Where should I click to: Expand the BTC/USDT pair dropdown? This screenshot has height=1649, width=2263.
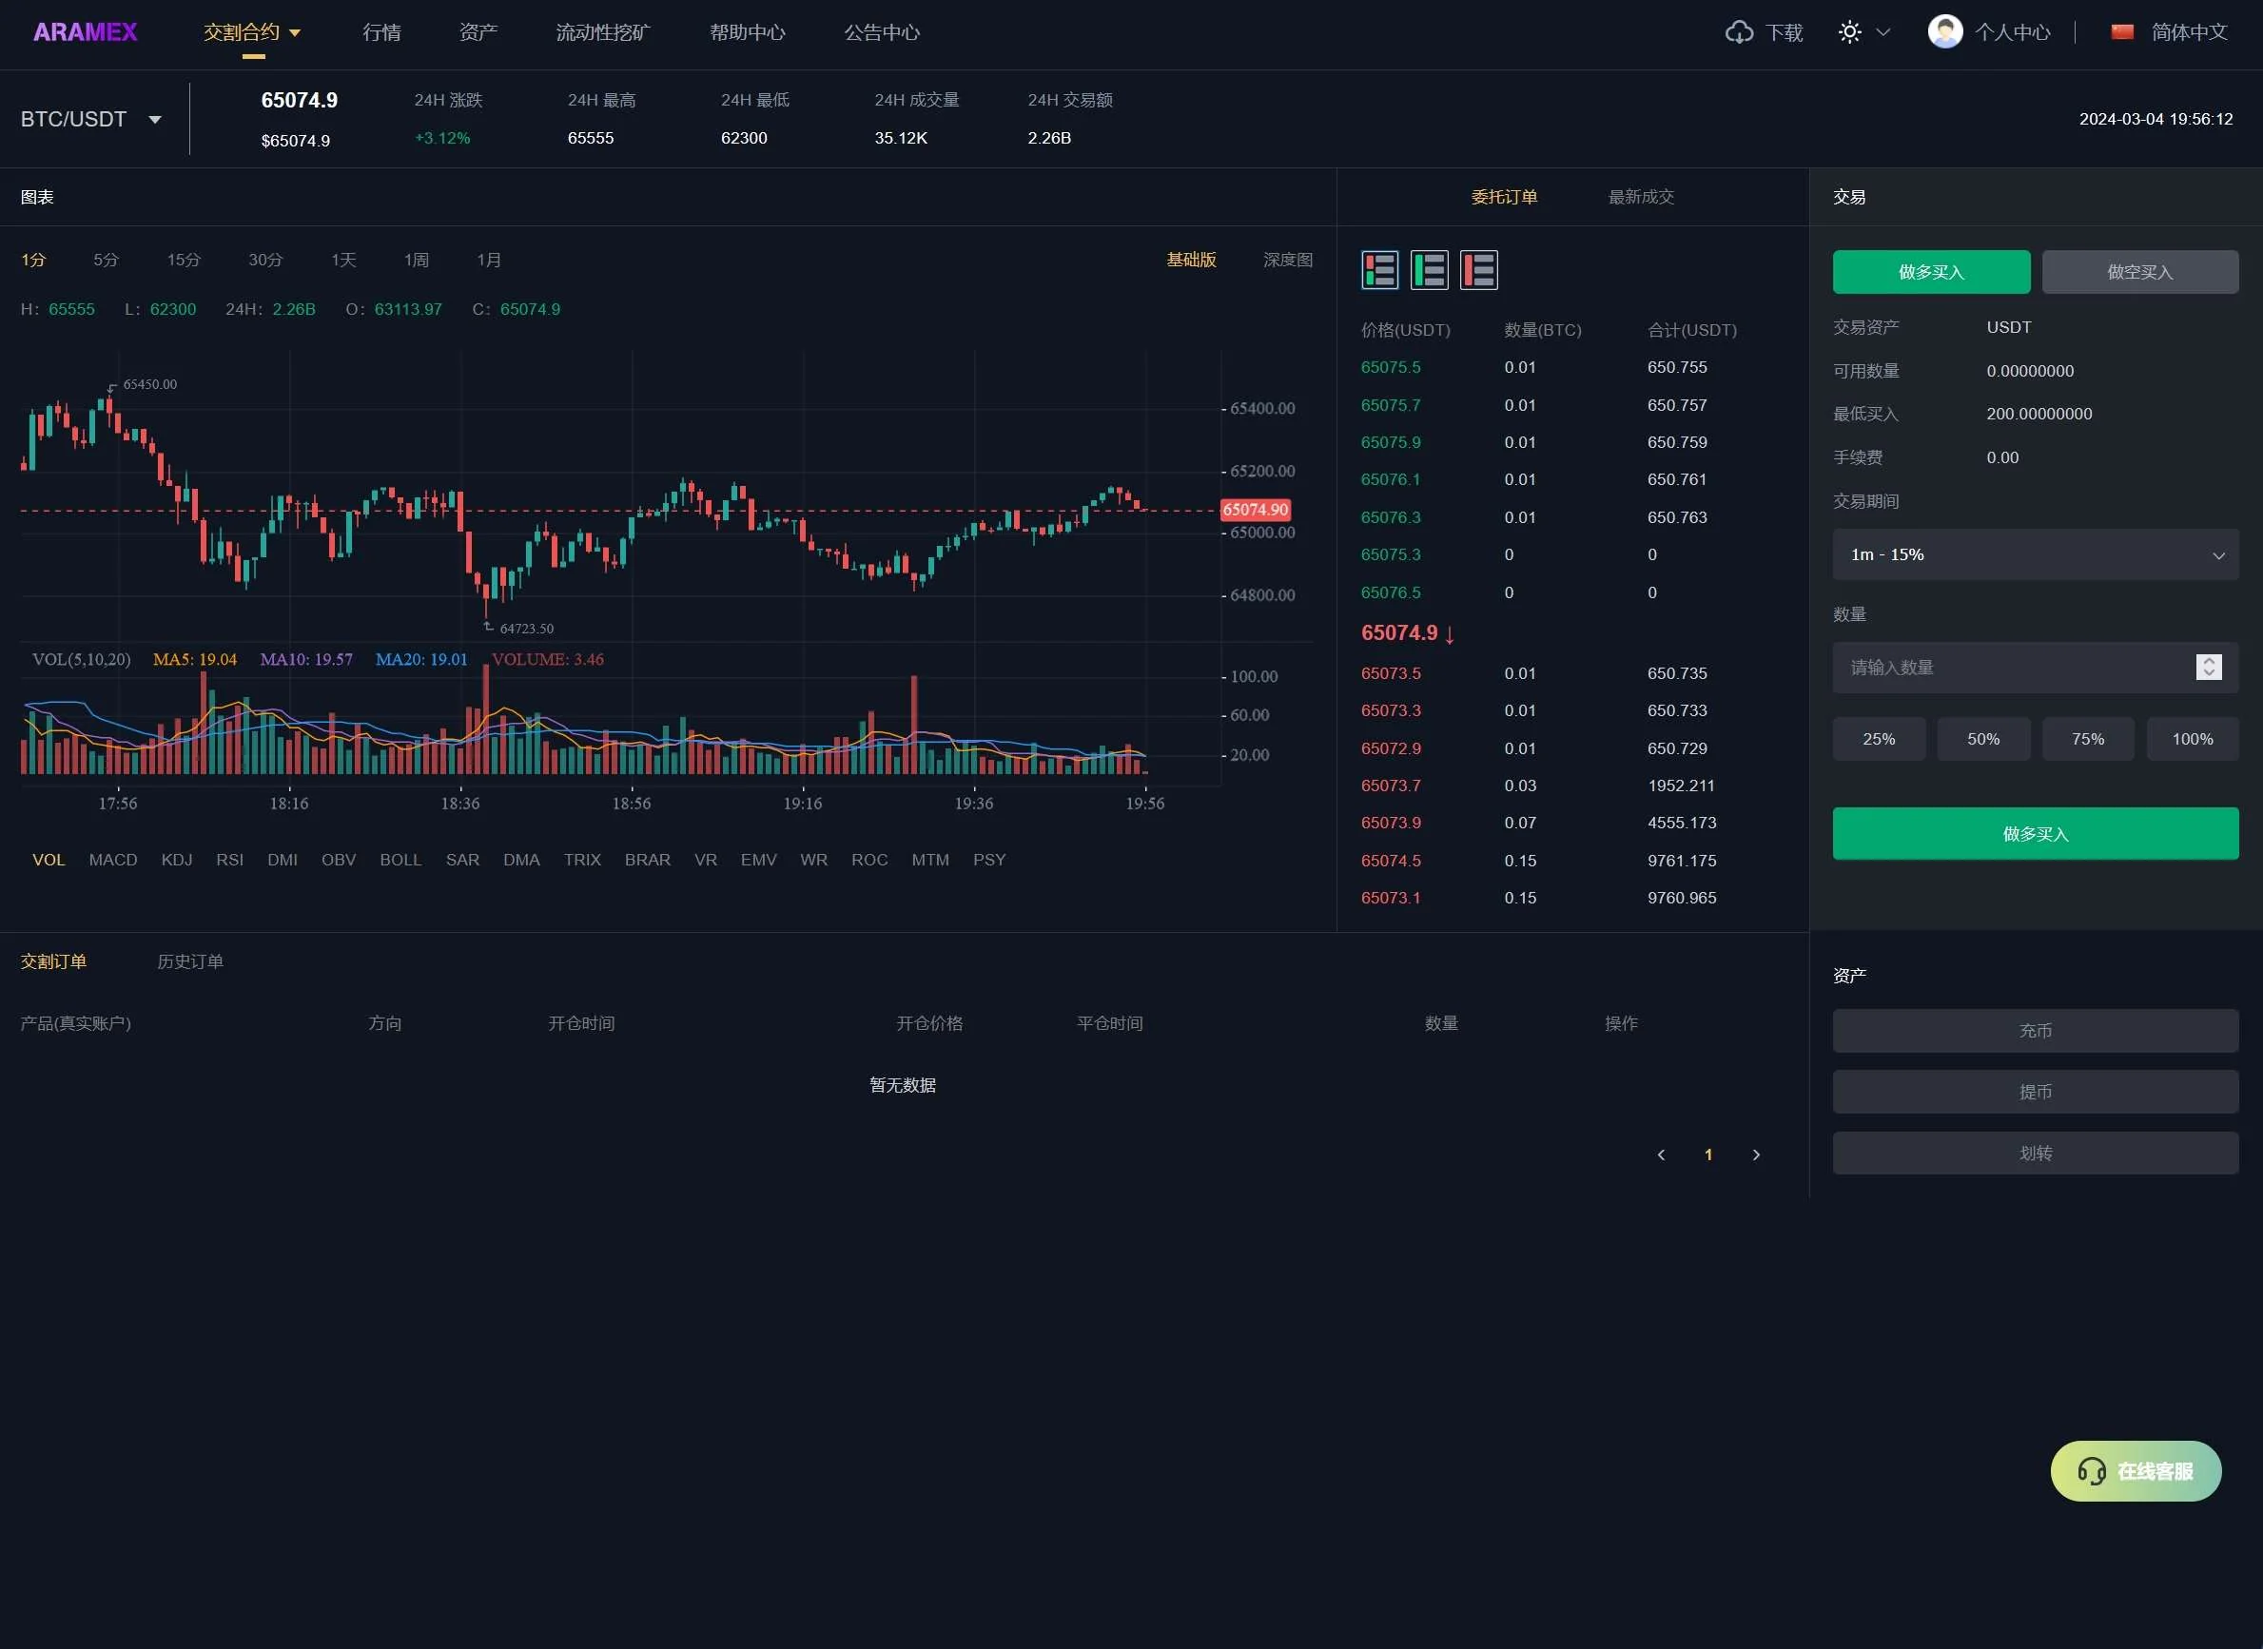[x=155, y=120]
